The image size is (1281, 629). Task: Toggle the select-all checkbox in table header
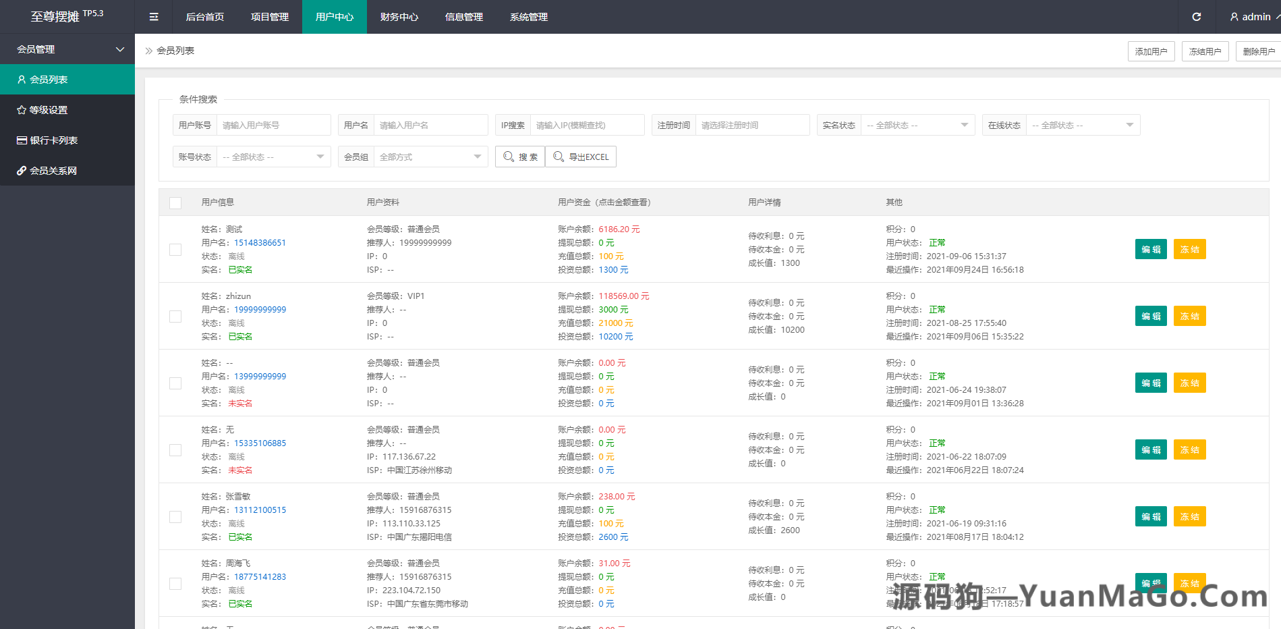point(175,202)
